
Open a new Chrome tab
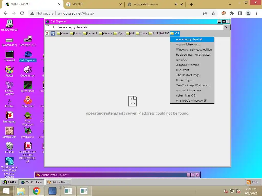point(191,4)
